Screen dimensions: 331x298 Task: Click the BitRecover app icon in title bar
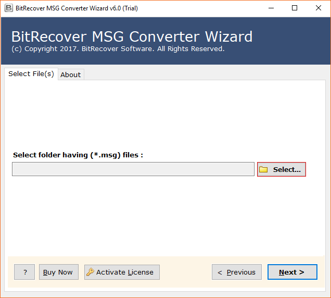pyautogui.click(x=8, y=8)
